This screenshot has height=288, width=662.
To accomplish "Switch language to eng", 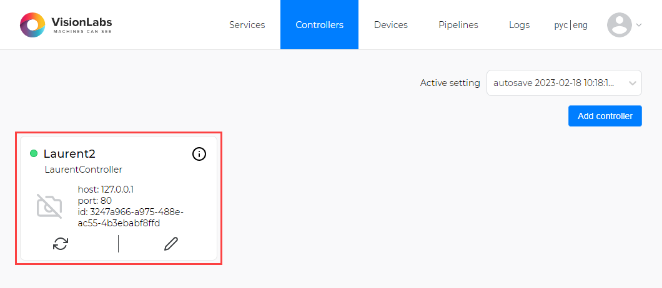I will click(x=580, y=26).
